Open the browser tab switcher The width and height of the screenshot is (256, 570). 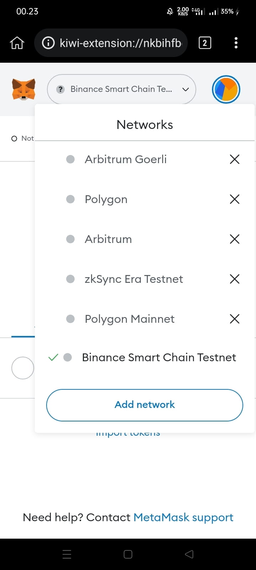point(204,43)
